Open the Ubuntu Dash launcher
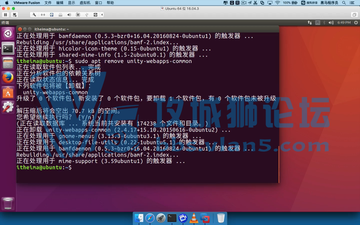This screenshot has height=225, width=360. click(8, 34)
